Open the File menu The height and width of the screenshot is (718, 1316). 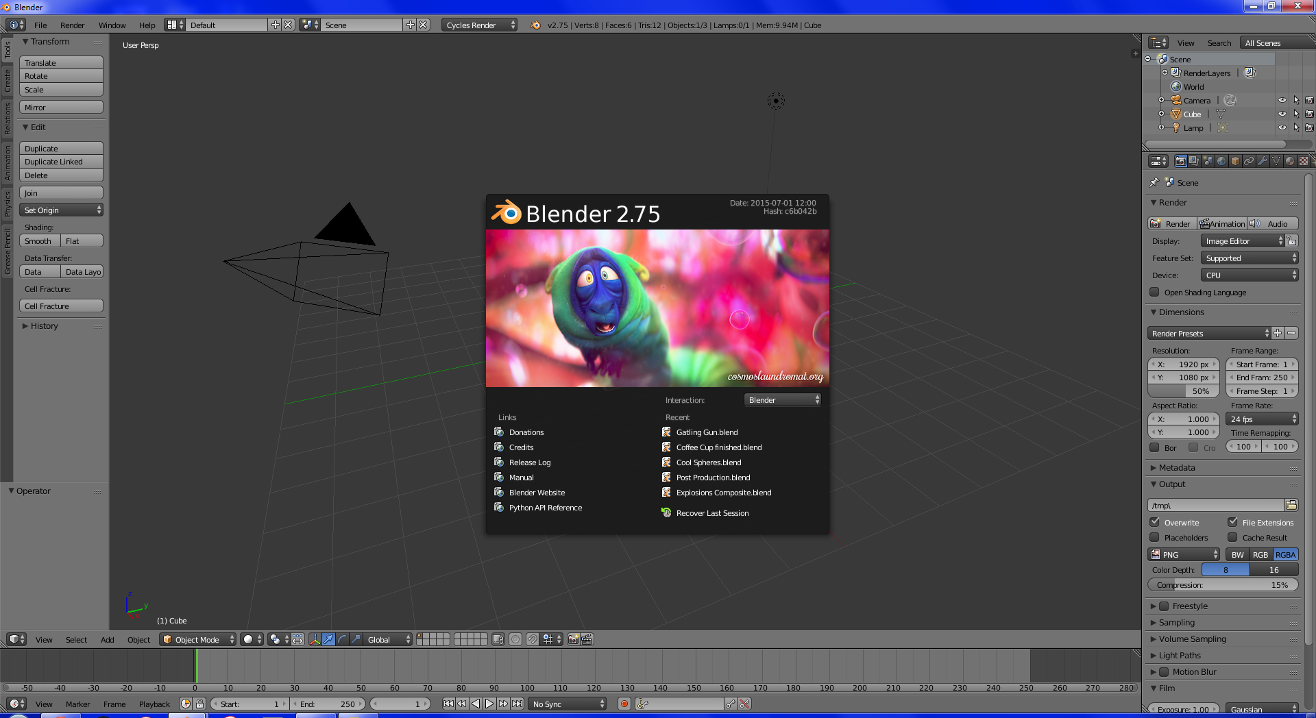[40, 25]
